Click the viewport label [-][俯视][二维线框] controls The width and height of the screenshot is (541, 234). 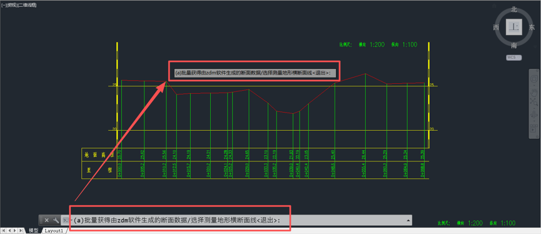click(x=19, y=5)
